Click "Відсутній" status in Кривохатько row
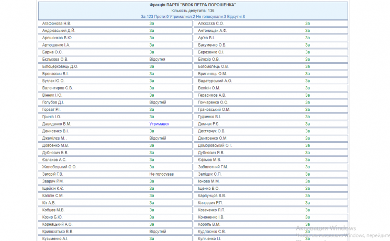Viewport: 390px width, 241px height. pos(158,232)
